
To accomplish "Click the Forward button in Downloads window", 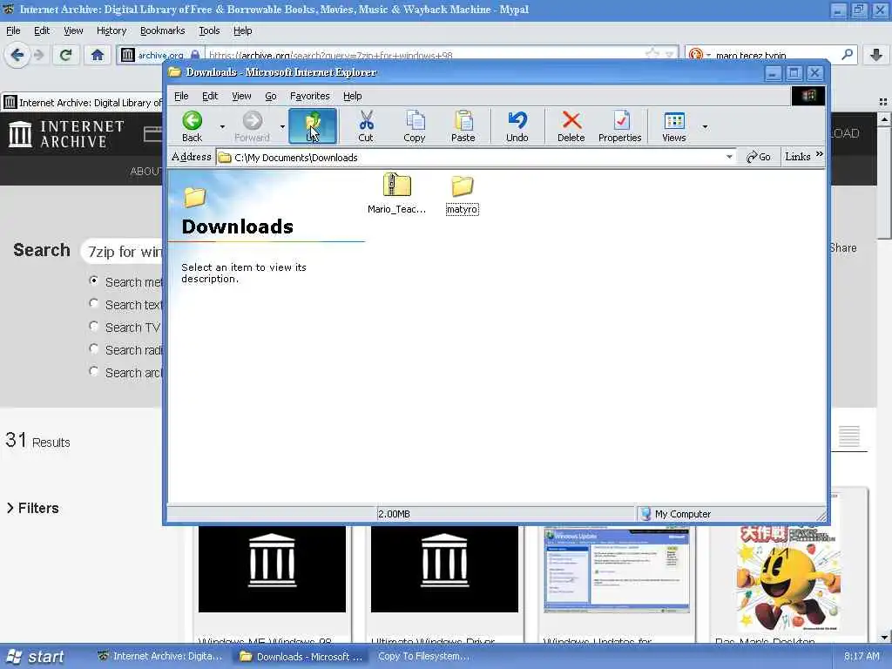I will 252,125.
